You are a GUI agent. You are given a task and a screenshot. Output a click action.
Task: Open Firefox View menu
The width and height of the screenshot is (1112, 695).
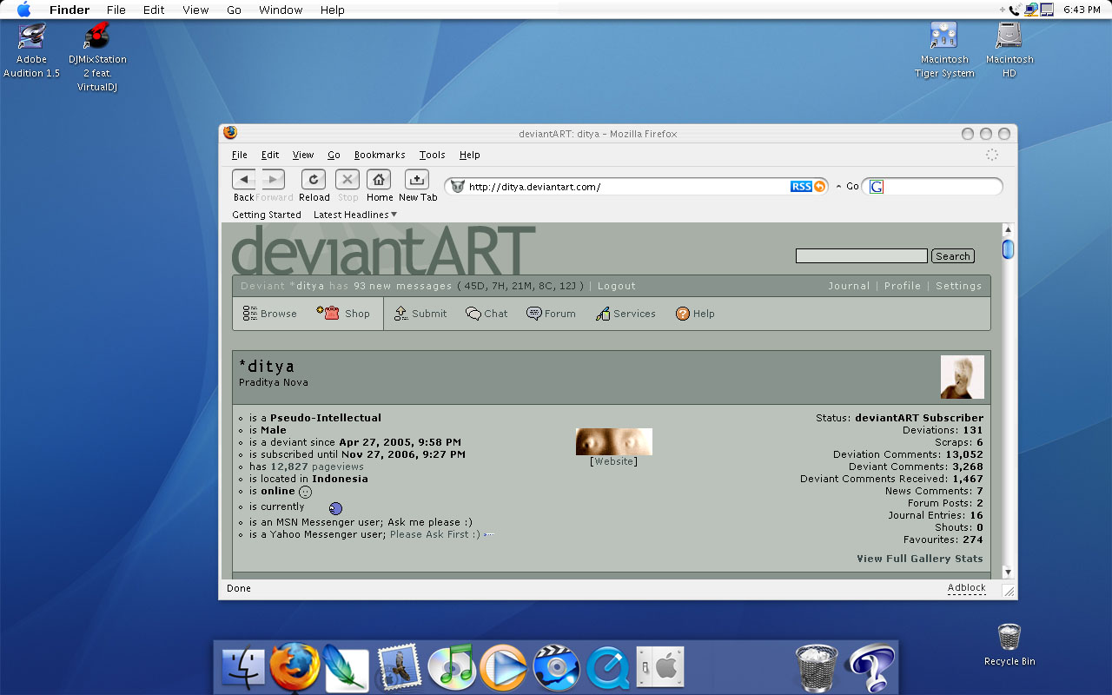[303, 155]
